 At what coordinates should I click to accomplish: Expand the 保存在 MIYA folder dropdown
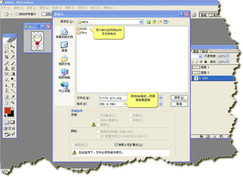141,22
